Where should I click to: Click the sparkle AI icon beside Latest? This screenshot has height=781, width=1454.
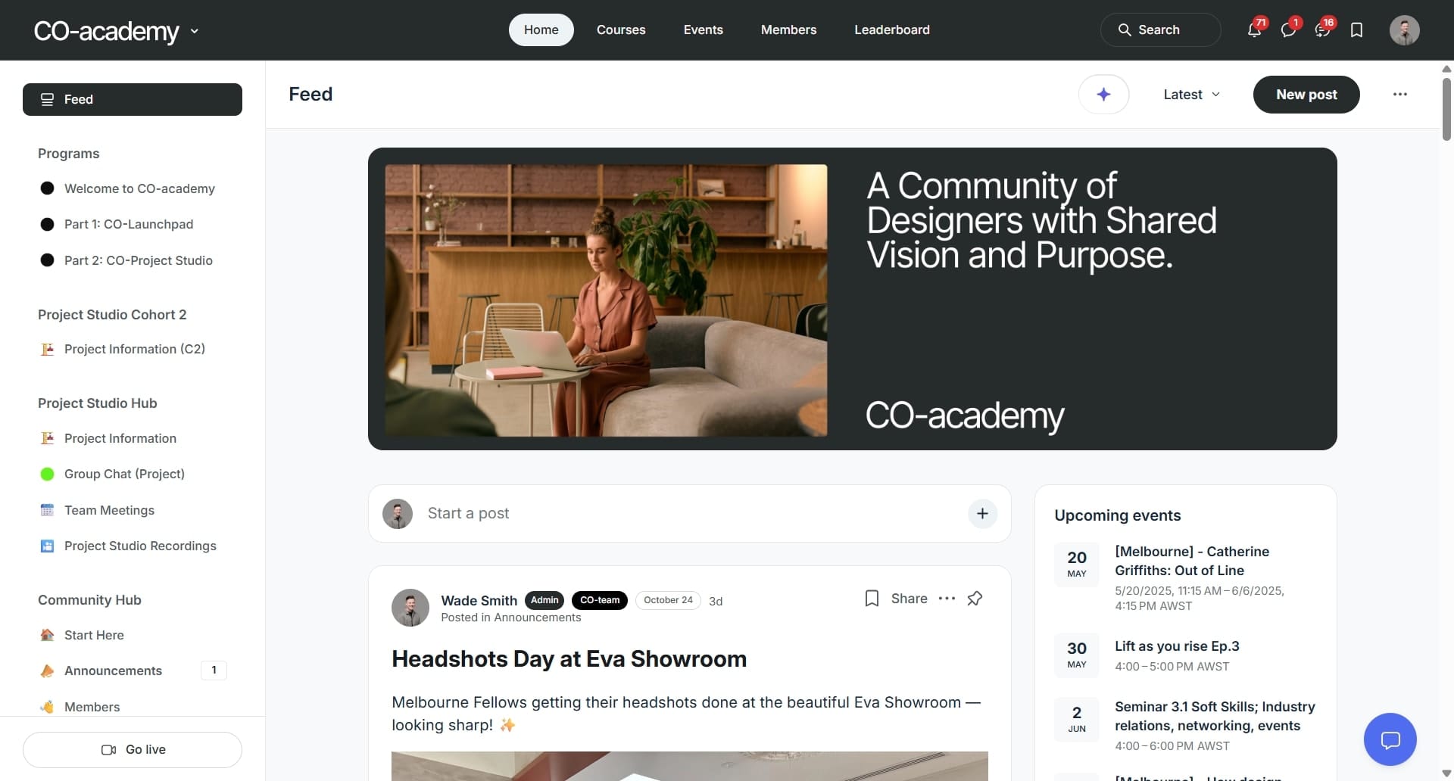coord(1103,95)
